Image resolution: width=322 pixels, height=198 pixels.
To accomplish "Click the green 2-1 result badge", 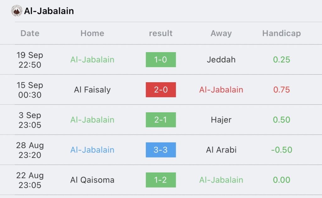I will click(161, 120).
